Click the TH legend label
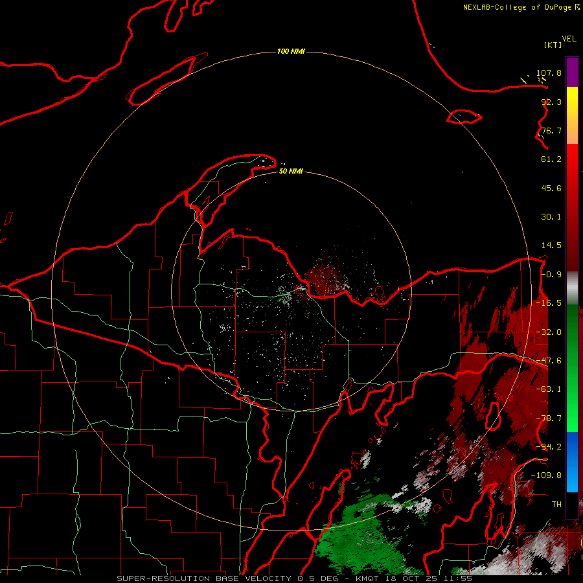Image resolution: width=583 pixels, height=583 pixels. click(556, 505)
